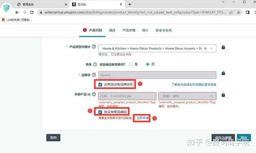Click lock icon beside external product ID
Viewport: 256px width, 153px height.
223,95
